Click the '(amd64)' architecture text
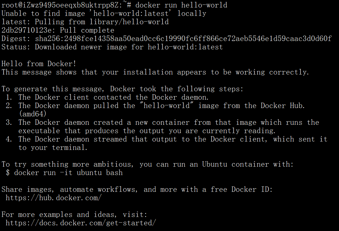Viewport: 339px width, 231px height. (x=33, y=114)
